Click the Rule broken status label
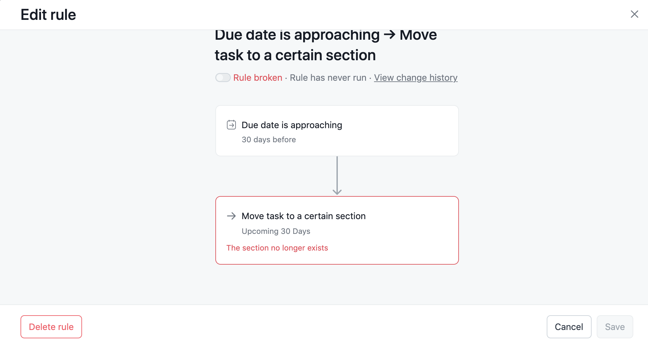Image resolution: width=648 pixels, height=346 pixels. pyautogui.click(x=257, y=78)
